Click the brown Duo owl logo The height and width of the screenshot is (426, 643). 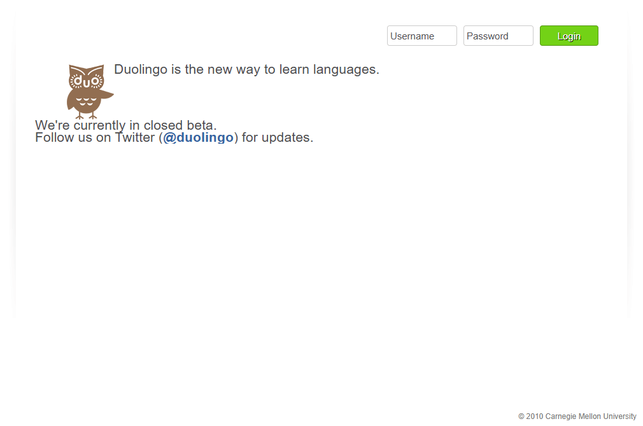click(90, 92)
